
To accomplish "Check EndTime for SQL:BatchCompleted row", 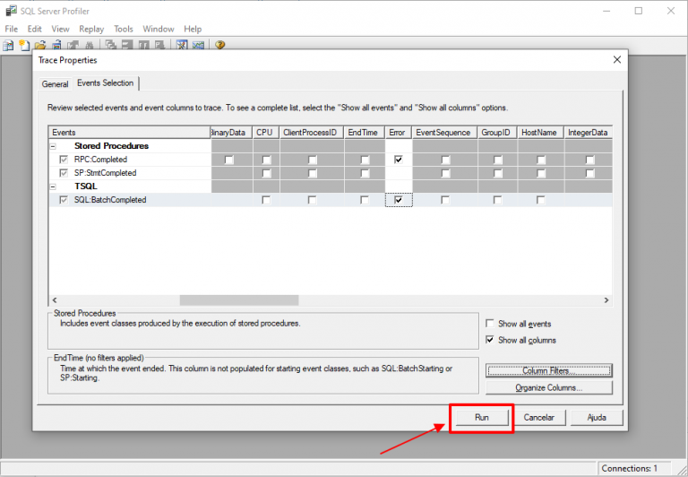I will [x=365, y=200].
